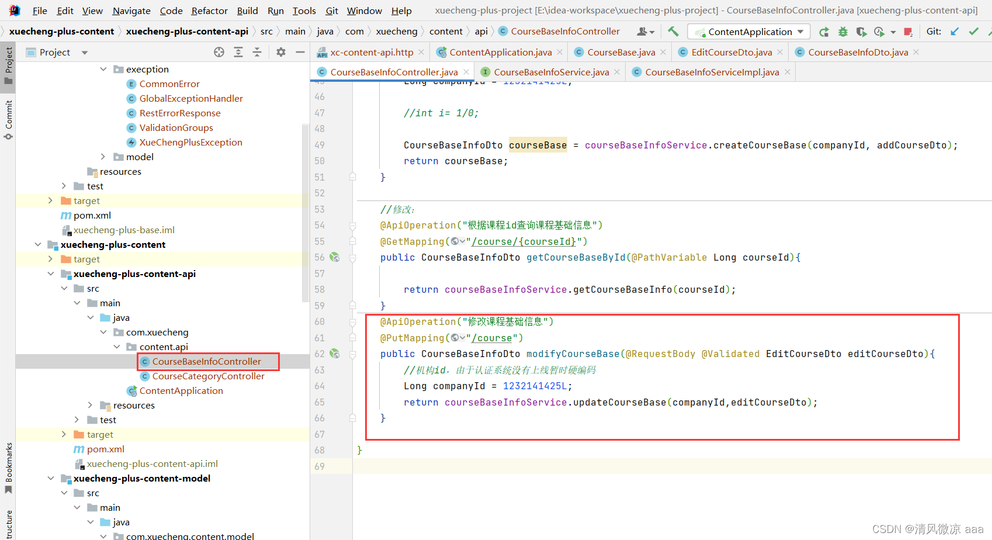Image resolution: width=992 pixels, height=540 pixels.
Task: Start debugging with the bug icon
Action: point(842,32)
